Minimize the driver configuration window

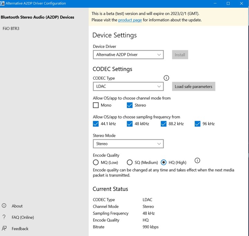(215, 3)
